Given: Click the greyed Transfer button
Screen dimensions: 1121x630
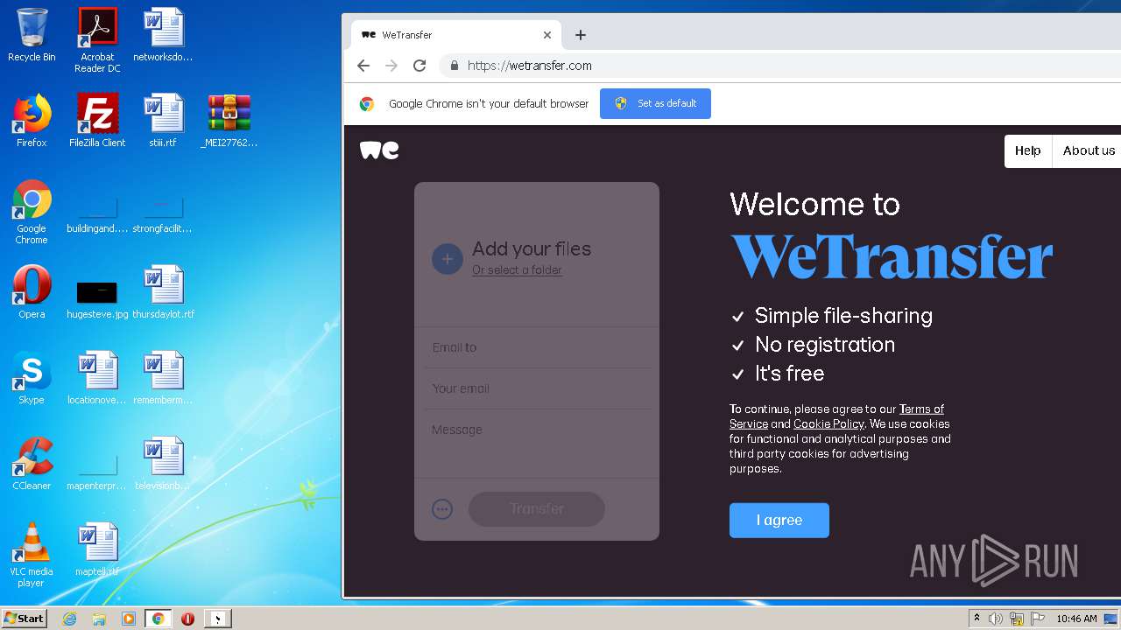Looking at the screenshot, I should [x=537, y=509].
